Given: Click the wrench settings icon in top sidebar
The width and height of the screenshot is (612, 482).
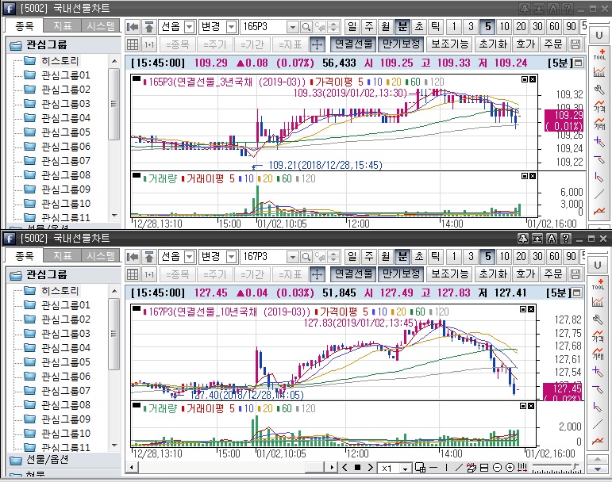Looking at the screenshot, I should click(599, 91).
